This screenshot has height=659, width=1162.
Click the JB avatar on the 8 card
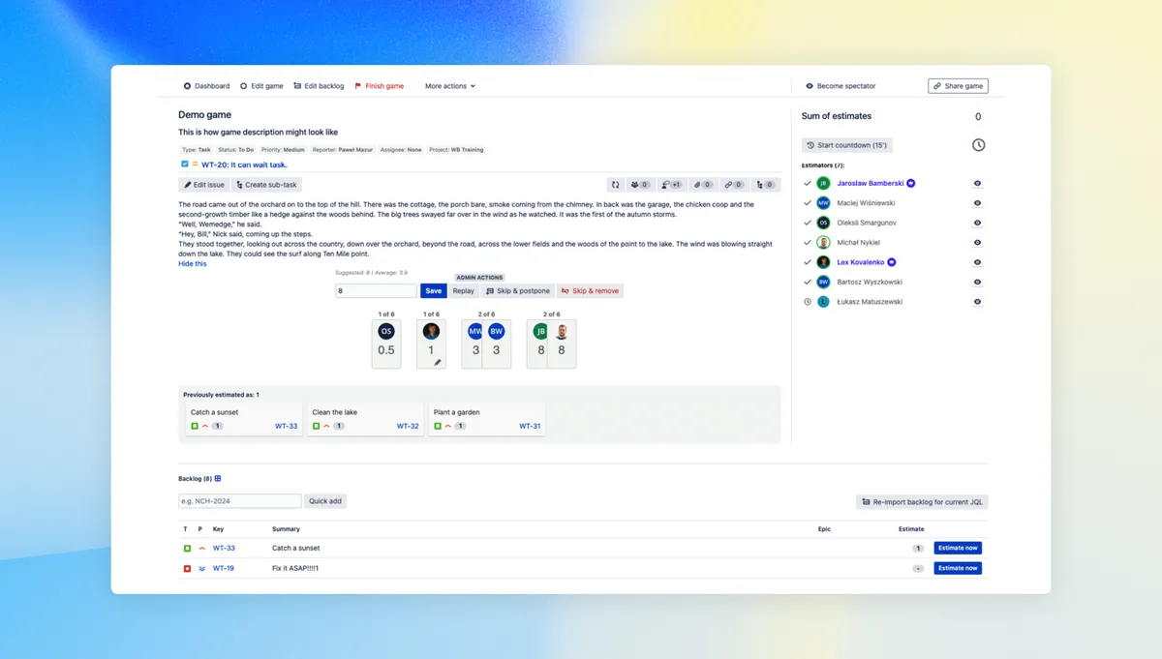[540, 331]
